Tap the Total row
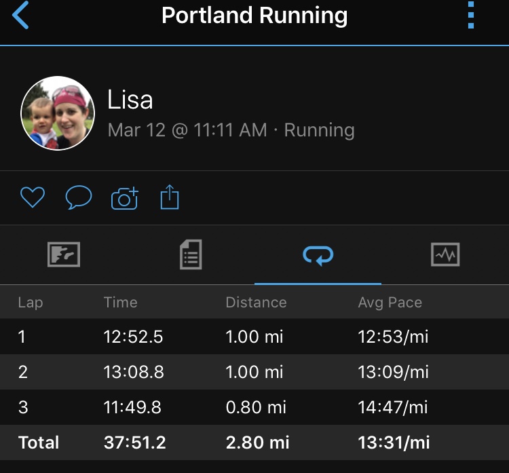 tap(254, 442)
